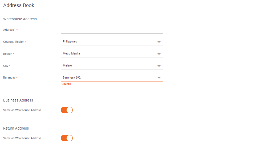This screenshot has width=253, height=152.
Task: Click the Country/Region dropdown arrow icon
Action: [x=159, y=42]
